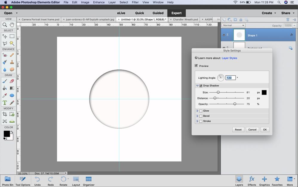Select the Move tool
The height and width of the screenshot is (187, 298).
5,36
